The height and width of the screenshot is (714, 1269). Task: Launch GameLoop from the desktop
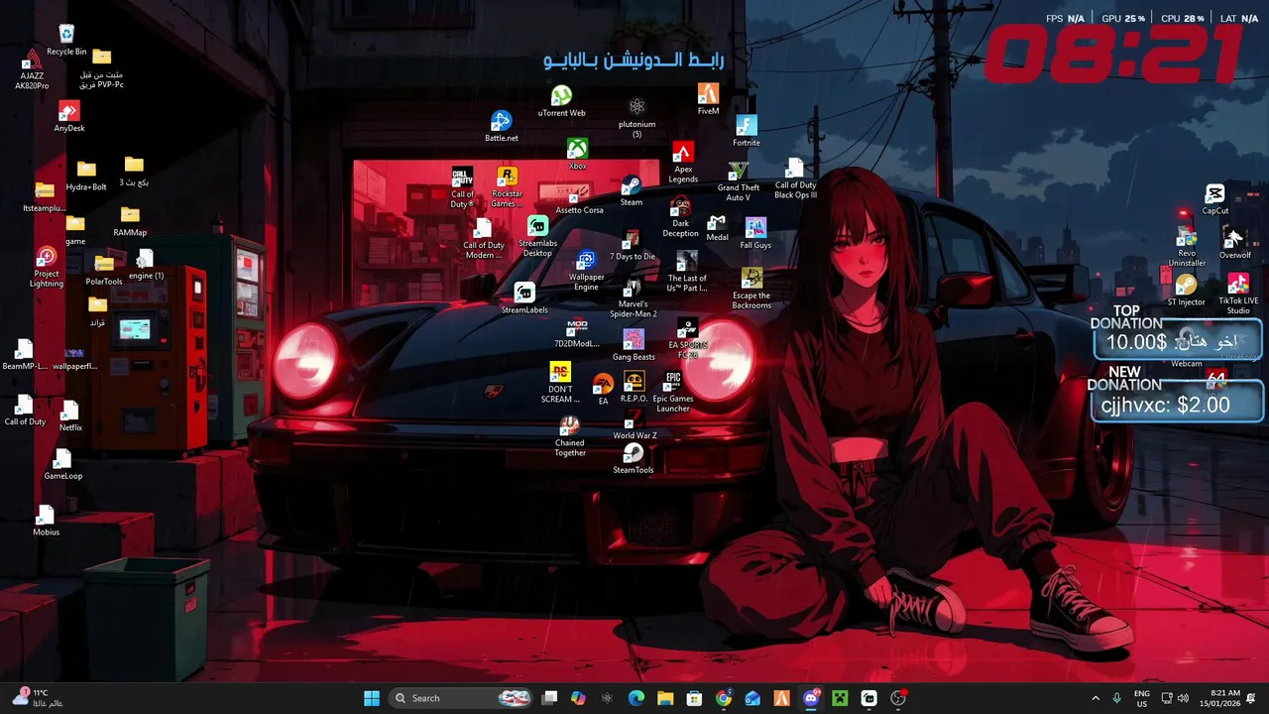coord(62,465)
